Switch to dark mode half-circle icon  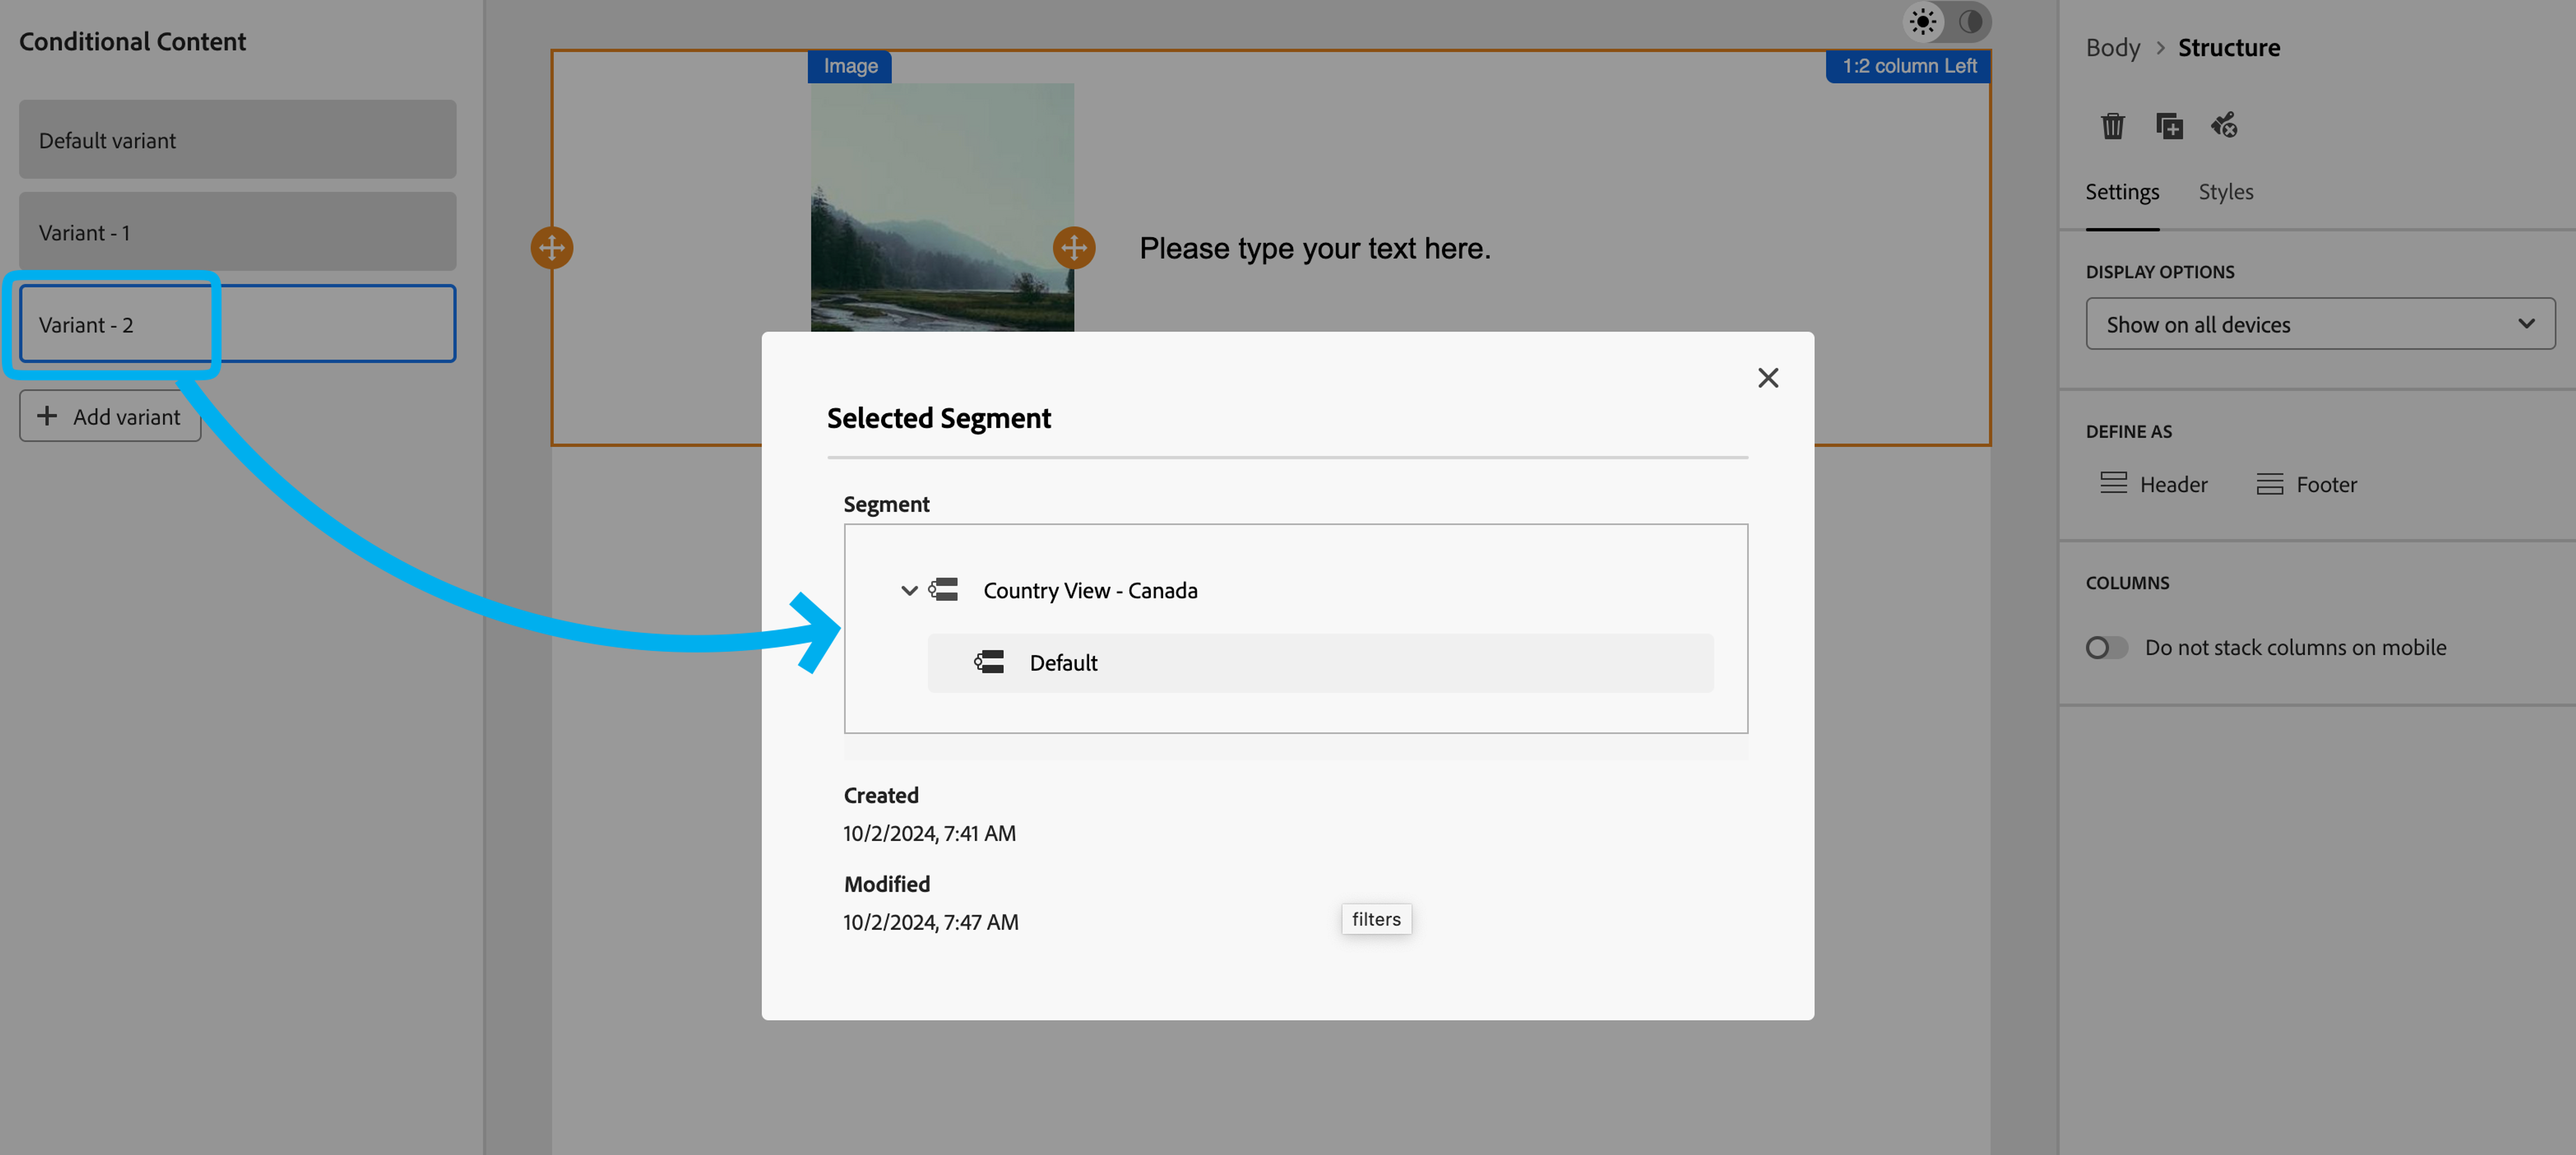[x=1970, y=22]
